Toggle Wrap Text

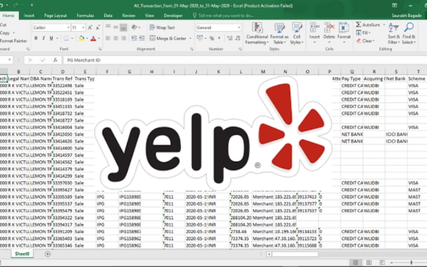pyautogui.click(x=162, y=28)
